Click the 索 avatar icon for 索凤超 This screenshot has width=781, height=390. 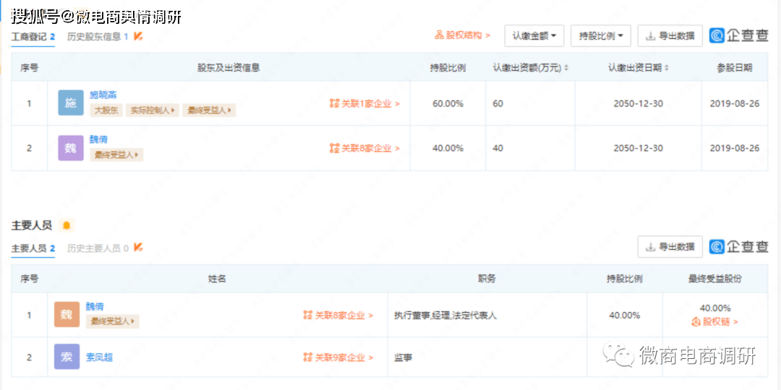click(67, 357)
